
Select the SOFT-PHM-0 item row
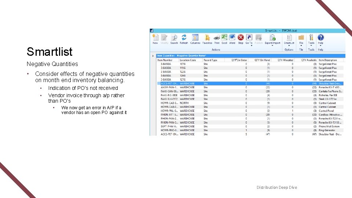pyautogui.click(x=250, y=126)
